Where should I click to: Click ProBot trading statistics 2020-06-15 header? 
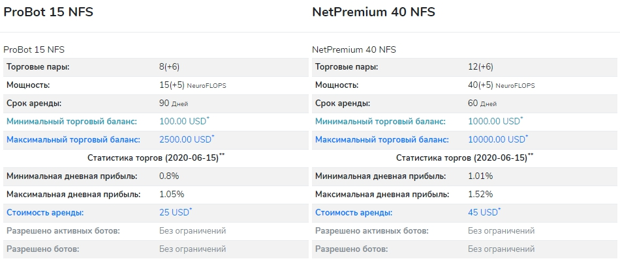[156, 158]
